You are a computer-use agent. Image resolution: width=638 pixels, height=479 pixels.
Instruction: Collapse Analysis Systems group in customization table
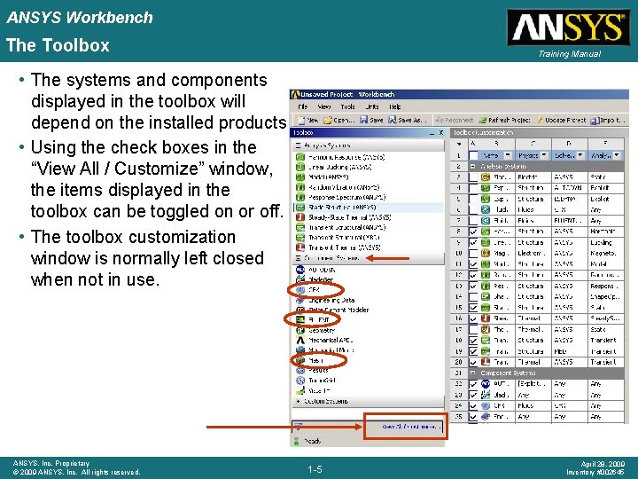pyautogui.click(x=473, y=166)
